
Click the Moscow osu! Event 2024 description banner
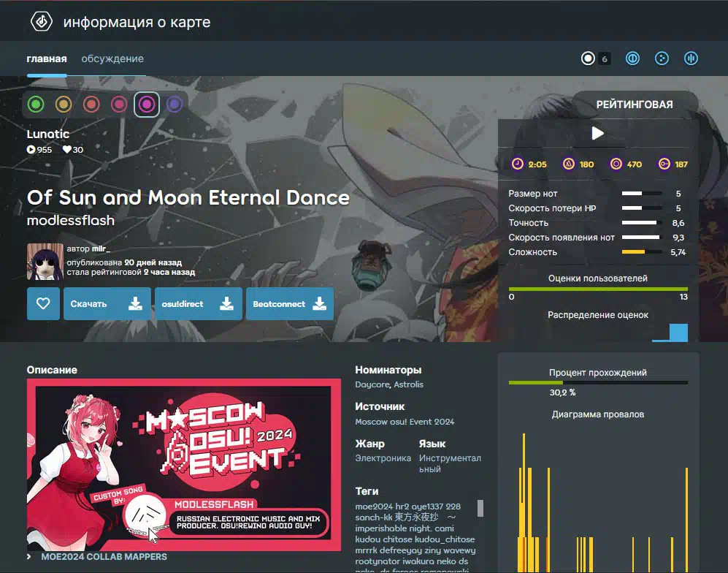(x=184, y=465)
